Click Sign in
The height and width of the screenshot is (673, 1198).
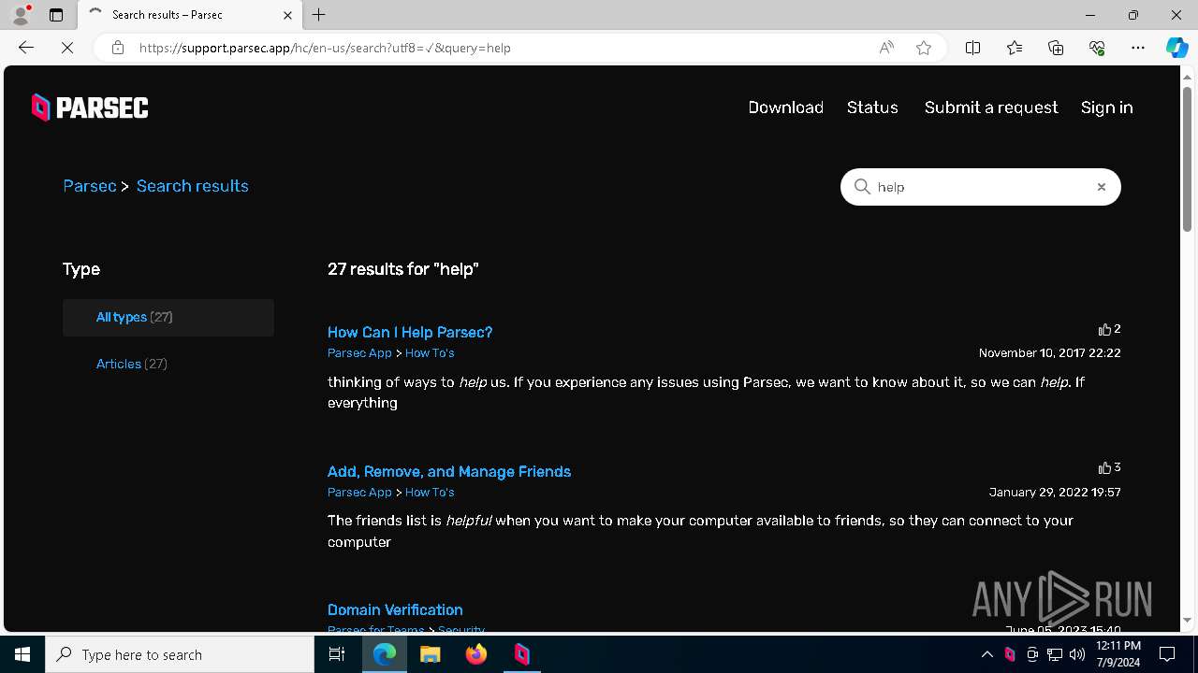[x=1107, y=107]
